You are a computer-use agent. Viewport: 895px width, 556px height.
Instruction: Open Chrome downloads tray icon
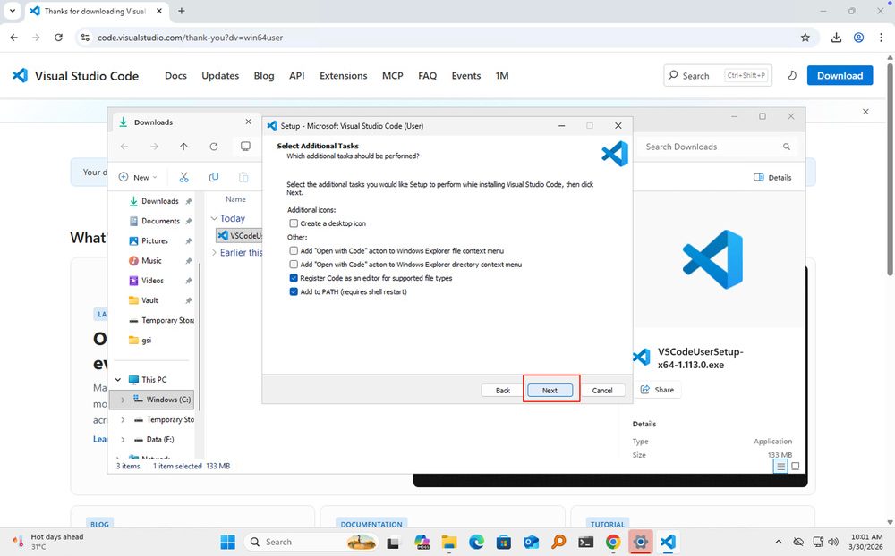pyautogui.click(x=835, y=38)
